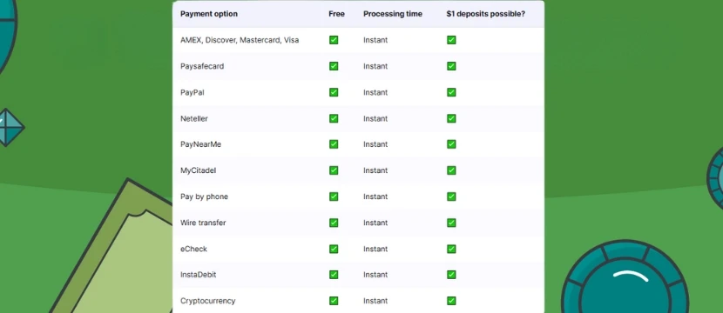Select the PayNearMe payment option

[200, 144]
